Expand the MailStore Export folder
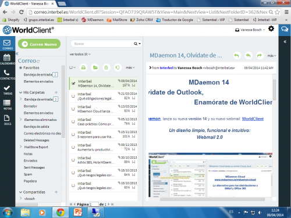The height and width of the screenshot is (218, 291). [x=21, y=147]
